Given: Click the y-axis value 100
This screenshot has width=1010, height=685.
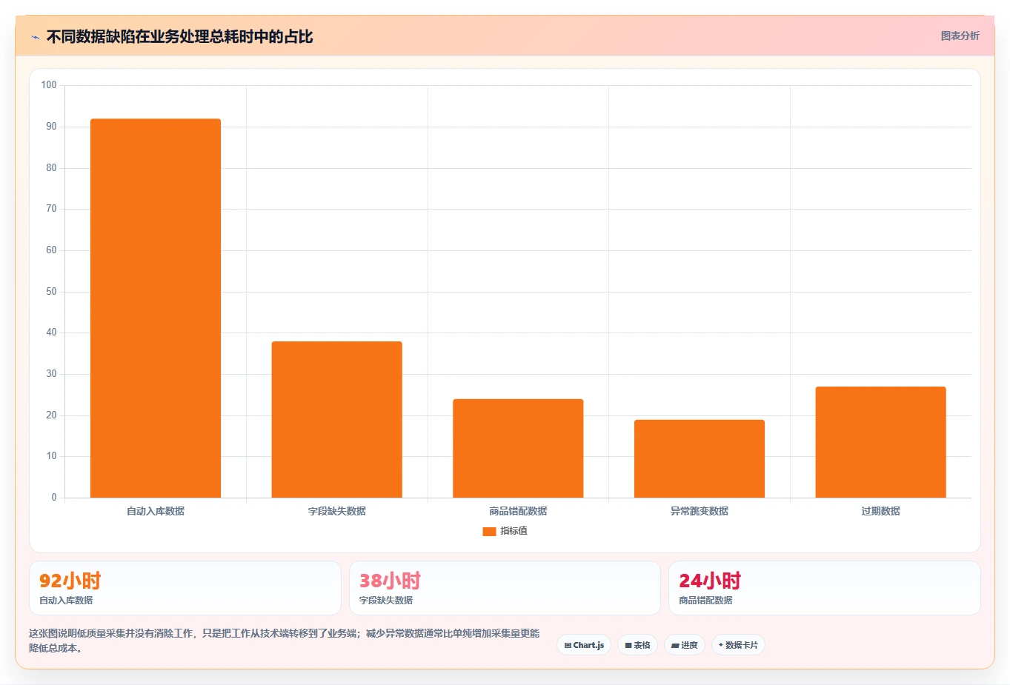Looking at the screenshot, I should [49, 85].
